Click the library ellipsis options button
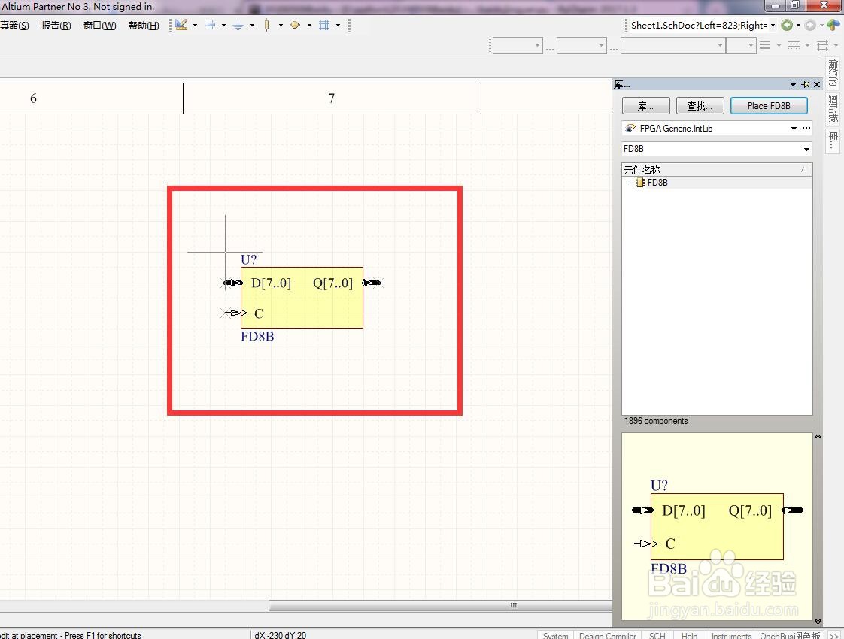This screenshot has width=844, height=639. pyautogui.click(x=806, y=128)
